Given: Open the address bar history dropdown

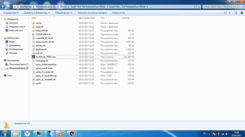Looking at the screenshot, I should pyautogui.click(x=195, y=7).
